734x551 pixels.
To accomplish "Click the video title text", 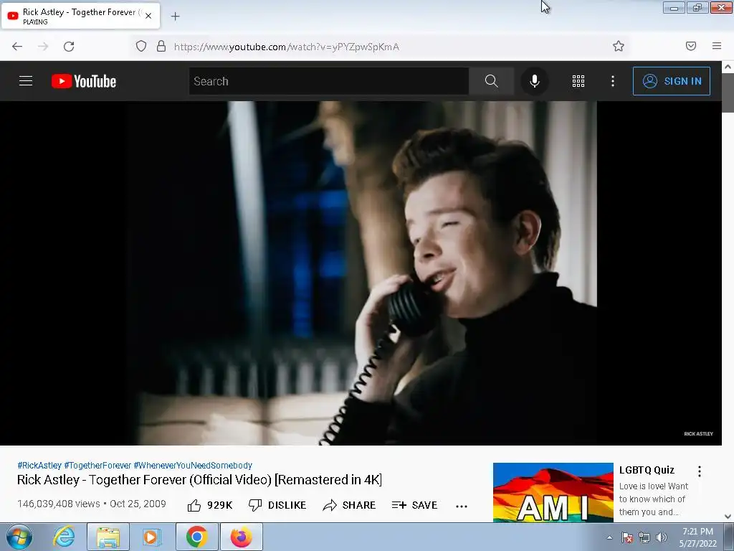I will [x=199, y=480].
